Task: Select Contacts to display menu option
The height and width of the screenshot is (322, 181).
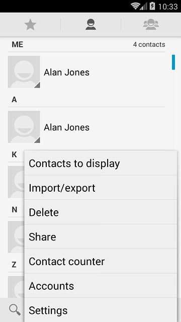Action: point(101,163)
